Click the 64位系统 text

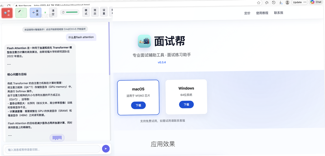[186, 95]
